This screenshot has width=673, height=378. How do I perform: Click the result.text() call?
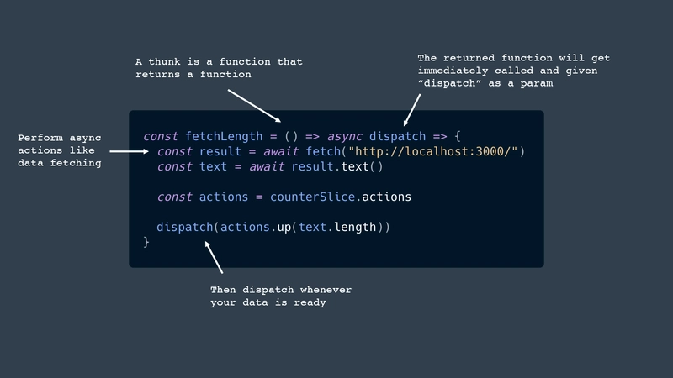click(x=337, y=166)
